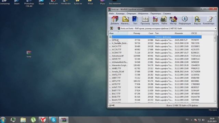The width and height of the screenshot is (219, 123).
Task: Select the Steam desktop shortcut
Action: tap(17, 2)
